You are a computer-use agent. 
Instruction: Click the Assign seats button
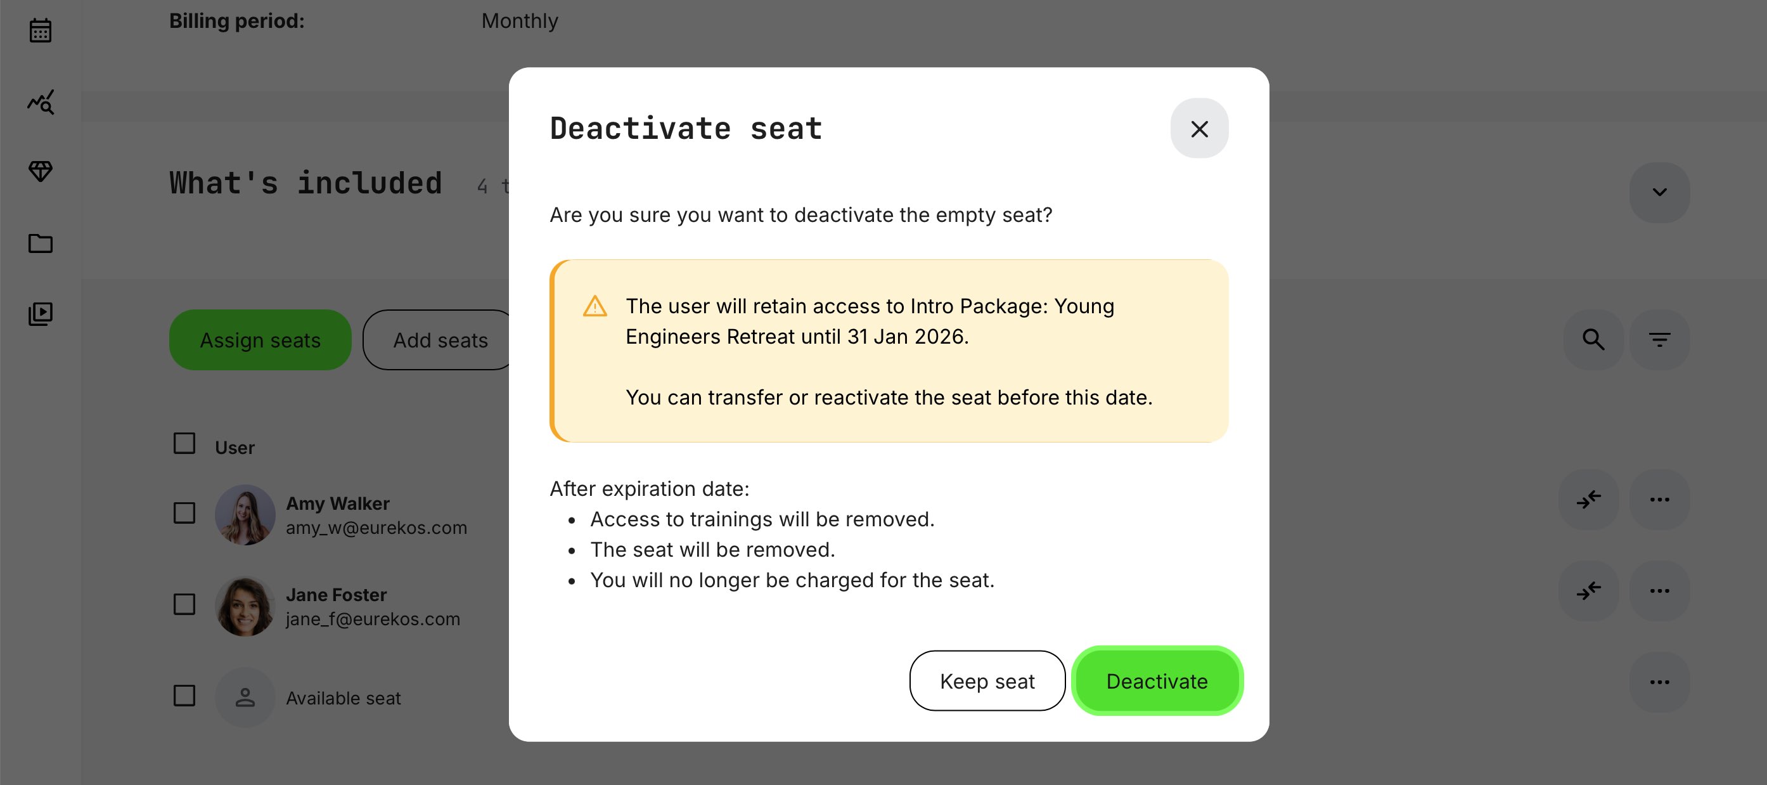coord(259,339)
